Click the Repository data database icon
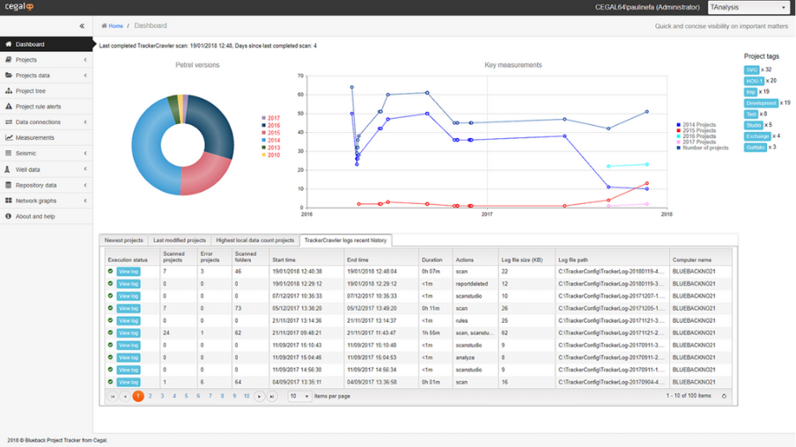 [8, 185]
